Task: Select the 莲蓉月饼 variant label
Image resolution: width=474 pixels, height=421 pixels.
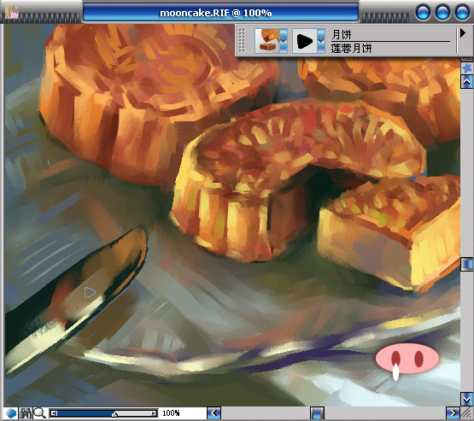Action: [x=351, y=49]
